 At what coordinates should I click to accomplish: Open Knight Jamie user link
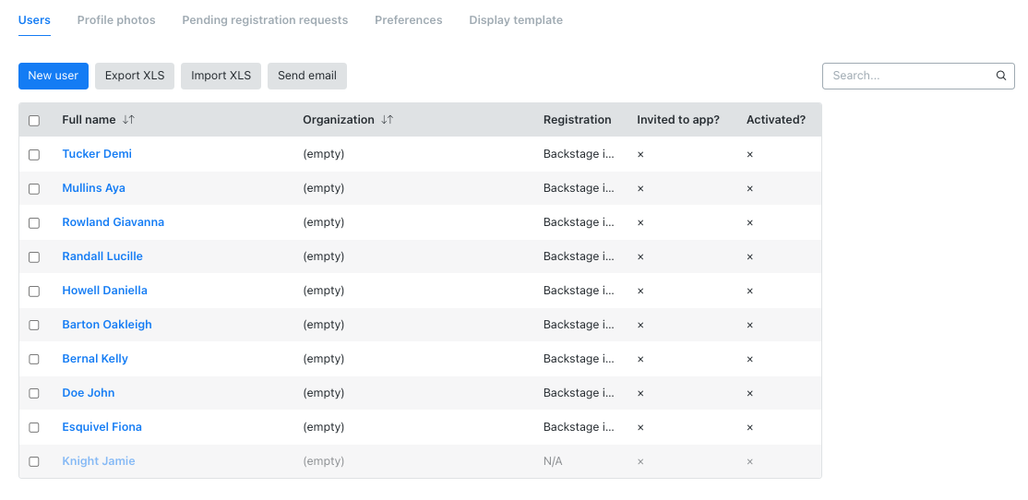coord(99,460)
